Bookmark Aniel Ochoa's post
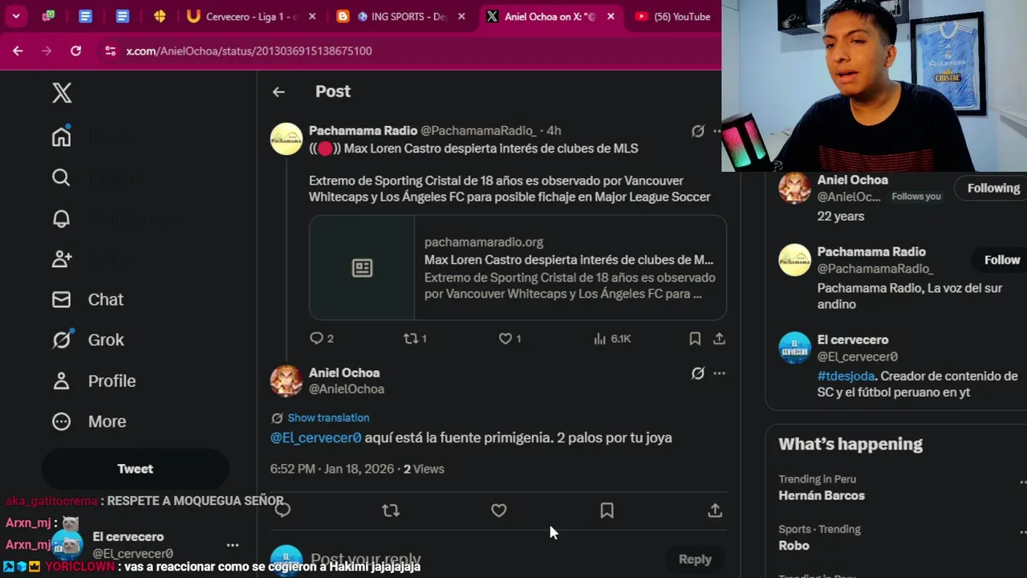 (x=607, y=511)
